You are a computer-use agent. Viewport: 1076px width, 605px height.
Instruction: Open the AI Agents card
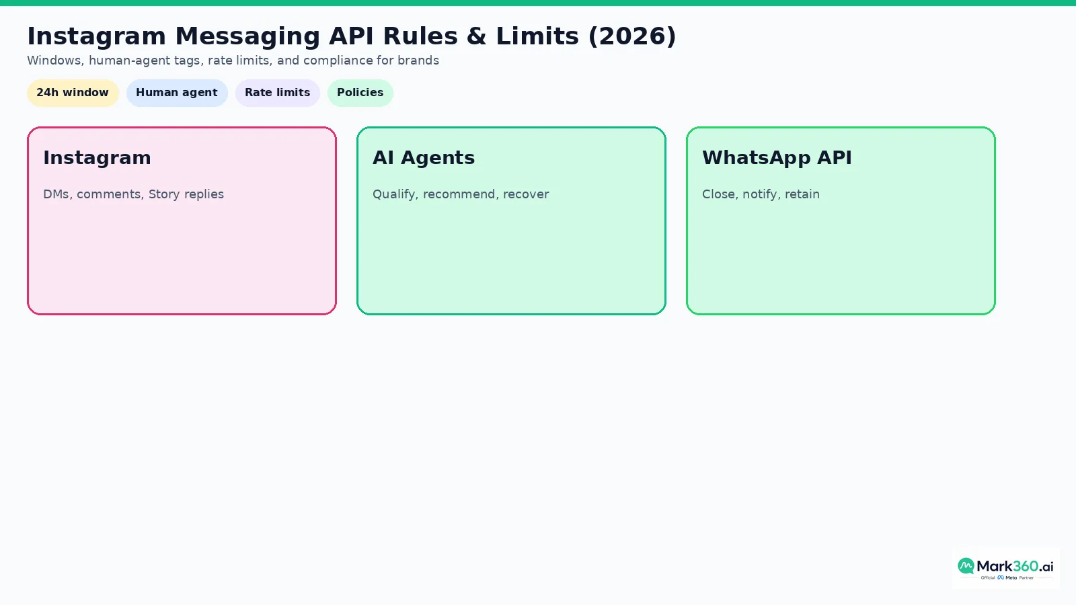(x=511, y=220)
